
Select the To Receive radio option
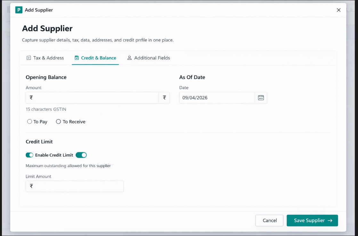tap(58, 122)
